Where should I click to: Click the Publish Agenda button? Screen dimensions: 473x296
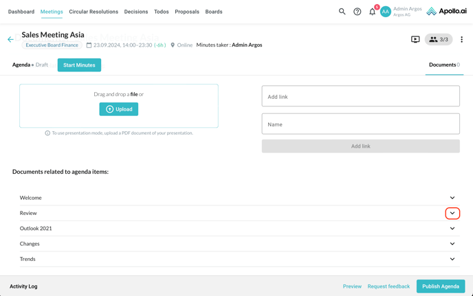[440, 286]
